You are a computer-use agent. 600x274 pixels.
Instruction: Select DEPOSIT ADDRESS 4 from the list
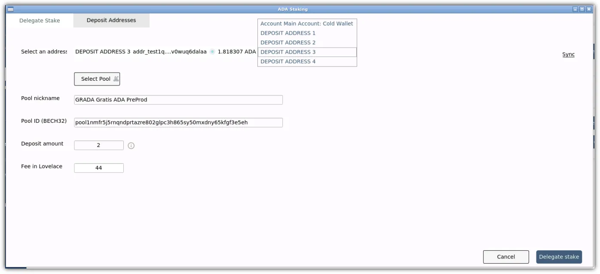point(307,61)
